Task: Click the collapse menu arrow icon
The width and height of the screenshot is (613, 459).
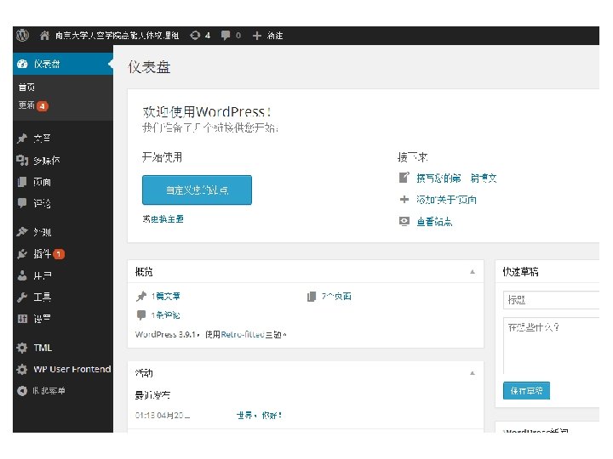Action: [x=22, y=390]
